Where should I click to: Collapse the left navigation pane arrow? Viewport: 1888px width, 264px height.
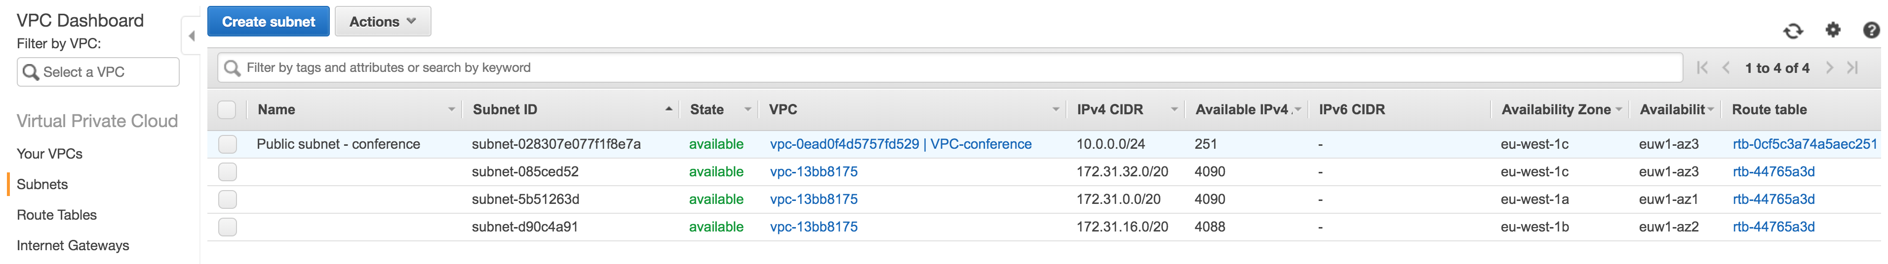(x=191, y=36)
